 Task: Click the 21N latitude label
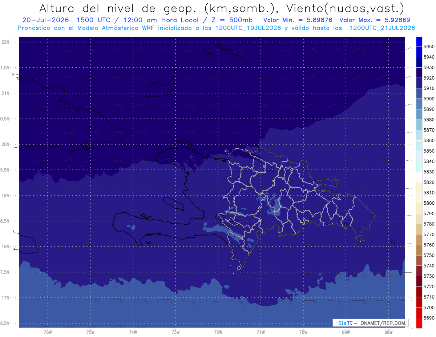6,93
